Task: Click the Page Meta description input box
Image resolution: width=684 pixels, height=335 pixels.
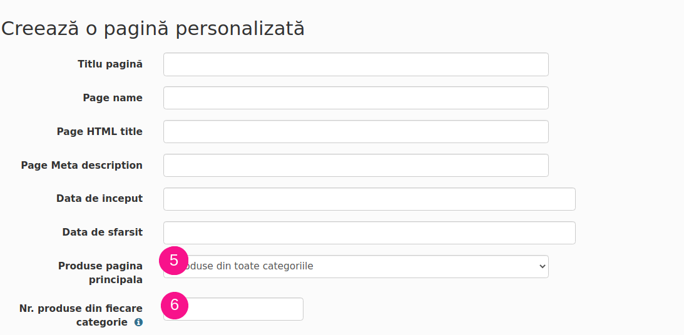Action: [x=356, y=166]
